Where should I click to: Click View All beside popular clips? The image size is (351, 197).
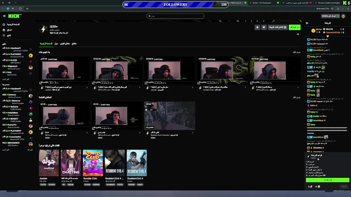tap(297, 97)
